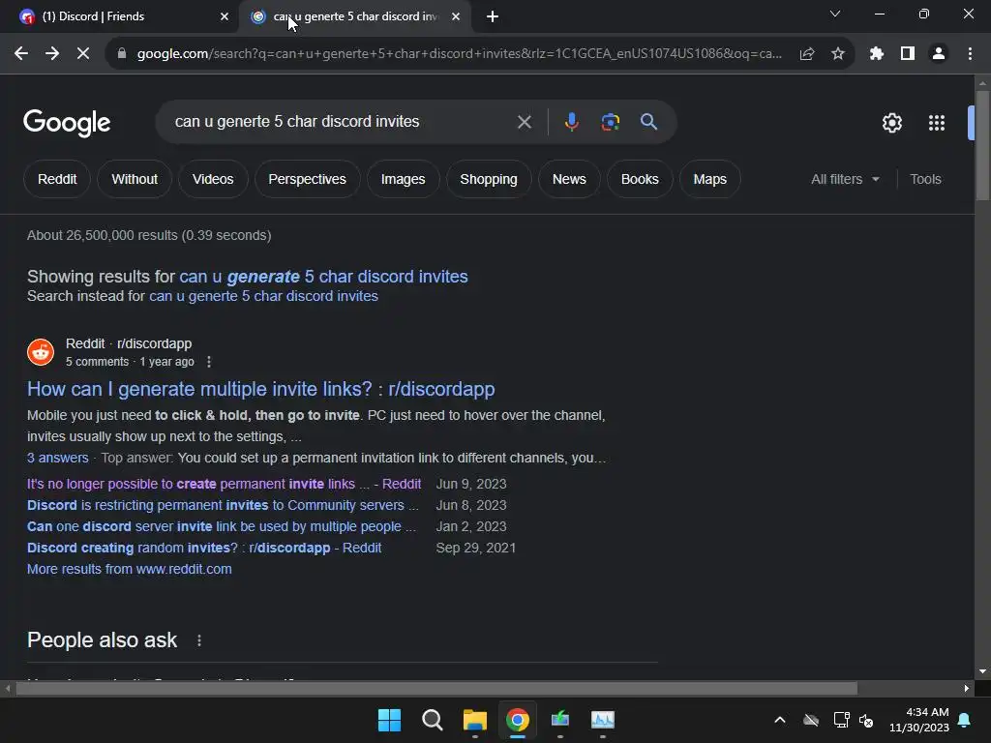Open 'Discord creating random invites?' link
The width and height of the screenshot is (991, 743).
coord(204,549)
